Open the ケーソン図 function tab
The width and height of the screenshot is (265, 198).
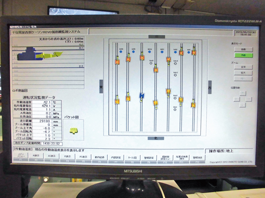[132, 157]
